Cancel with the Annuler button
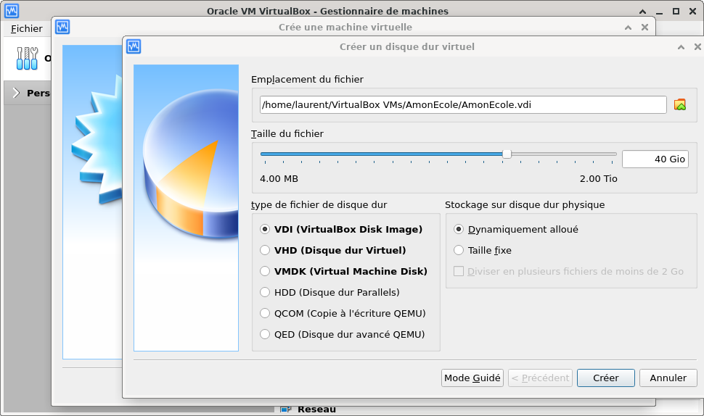This screenshot has height=416, width=704. pos(668,378)
